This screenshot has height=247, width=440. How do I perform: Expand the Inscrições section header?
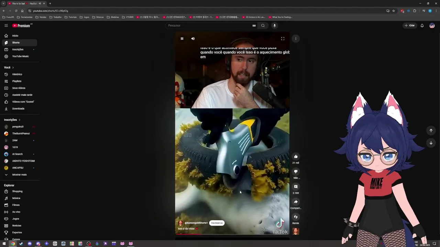pos(12,120)
